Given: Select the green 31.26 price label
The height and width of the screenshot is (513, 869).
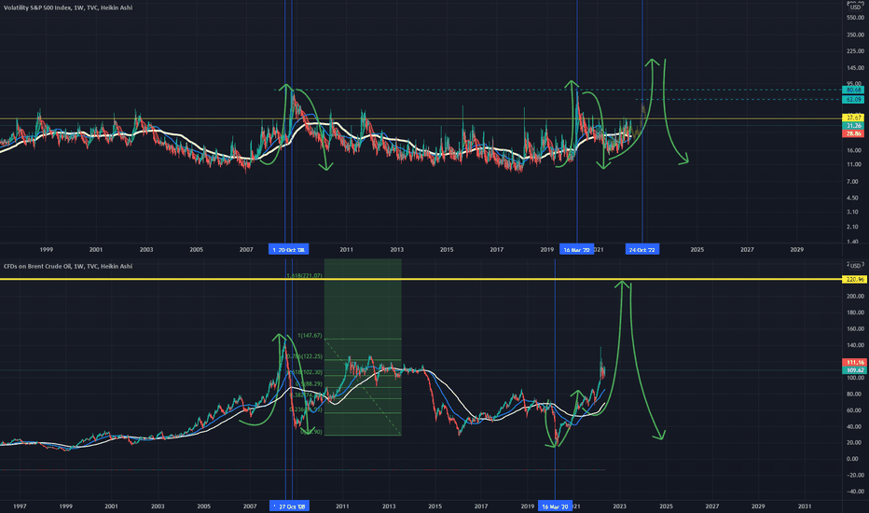Looking at the screenshot, I should 853,126.
